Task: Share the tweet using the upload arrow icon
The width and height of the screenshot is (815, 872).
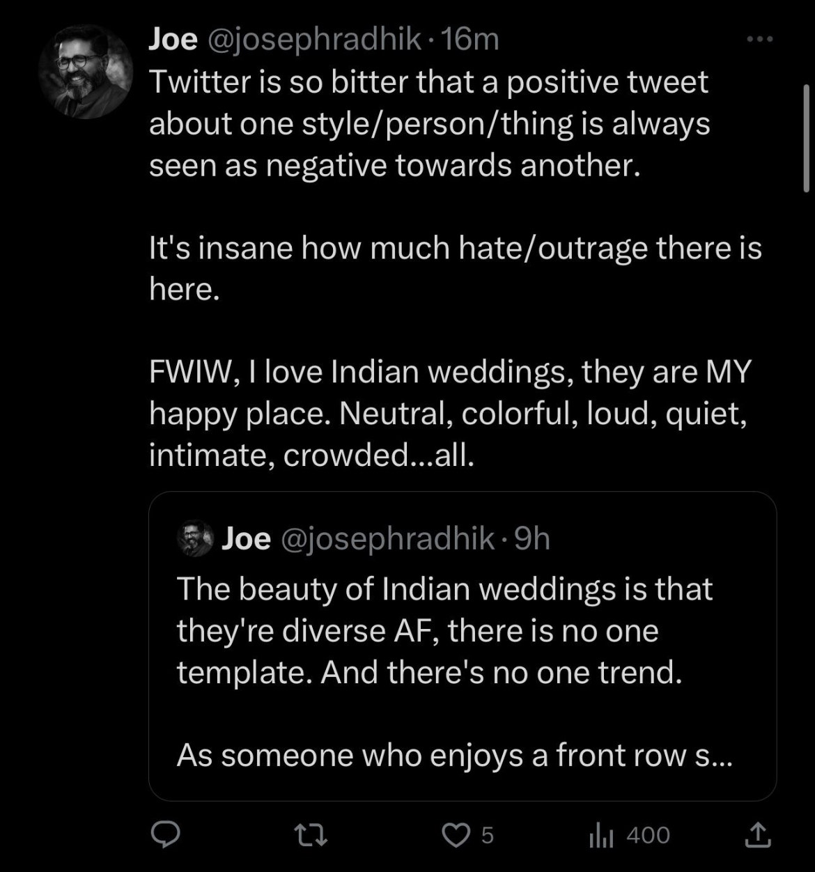Action: pyautogui.click(x=758, y=834)
